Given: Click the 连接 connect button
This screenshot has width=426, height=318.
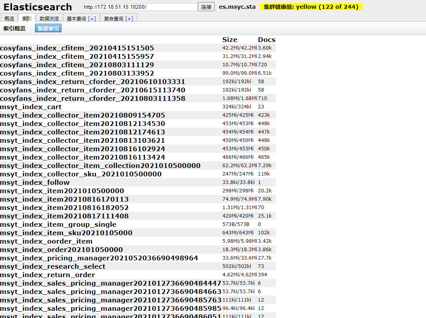Looking at the screenshot, I should pos(206,7).
